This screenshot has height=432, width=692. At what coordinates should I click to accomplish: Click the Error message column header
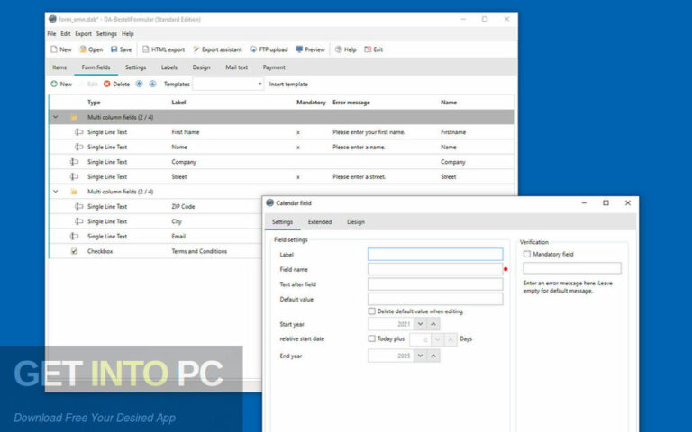tap(351, 103)
